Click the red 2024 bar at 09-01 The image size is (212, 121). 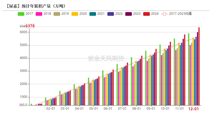tap(156, 77)
